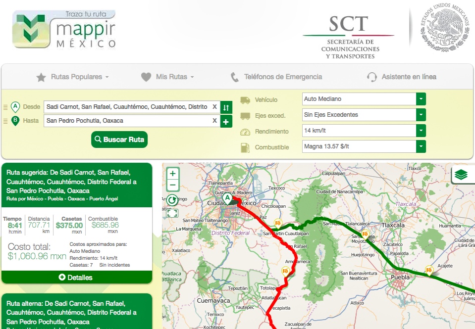Zoom in on the map
The height and width of the screenshot is (329, 475).
tap(172, 174)
